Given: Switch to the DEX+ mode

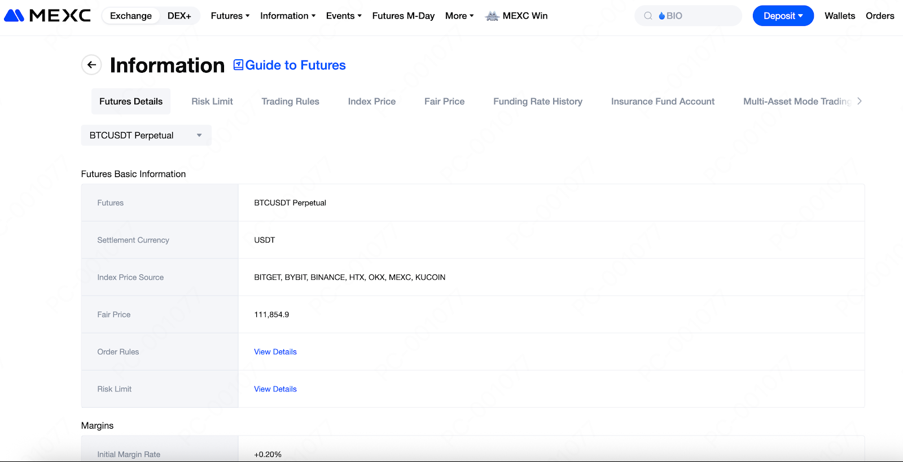Looking at the screenshot, I should click(x=179, y=16).
